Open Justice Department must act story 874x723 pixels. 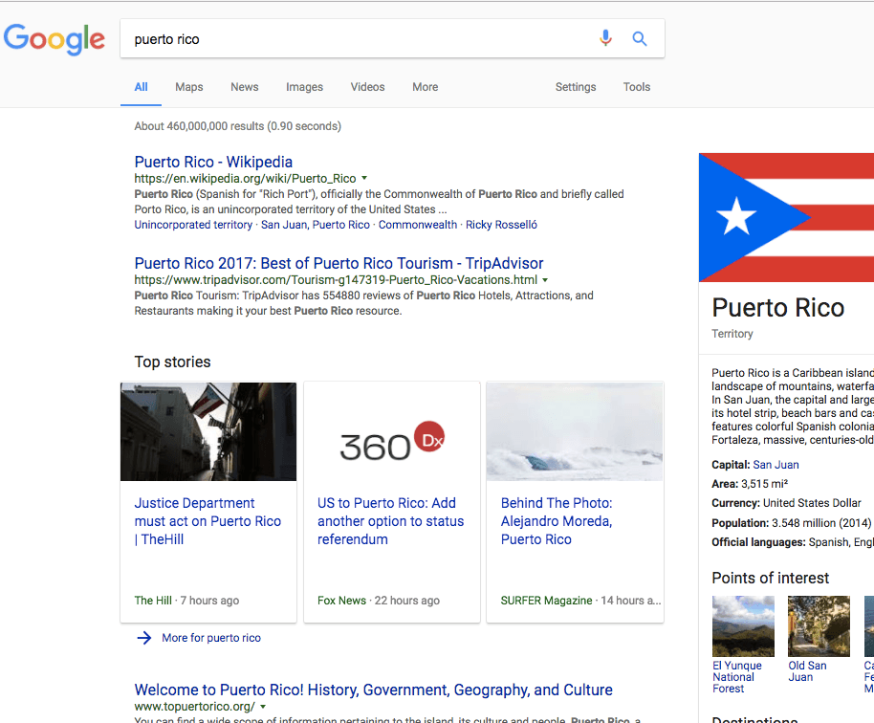pos(208,521)
